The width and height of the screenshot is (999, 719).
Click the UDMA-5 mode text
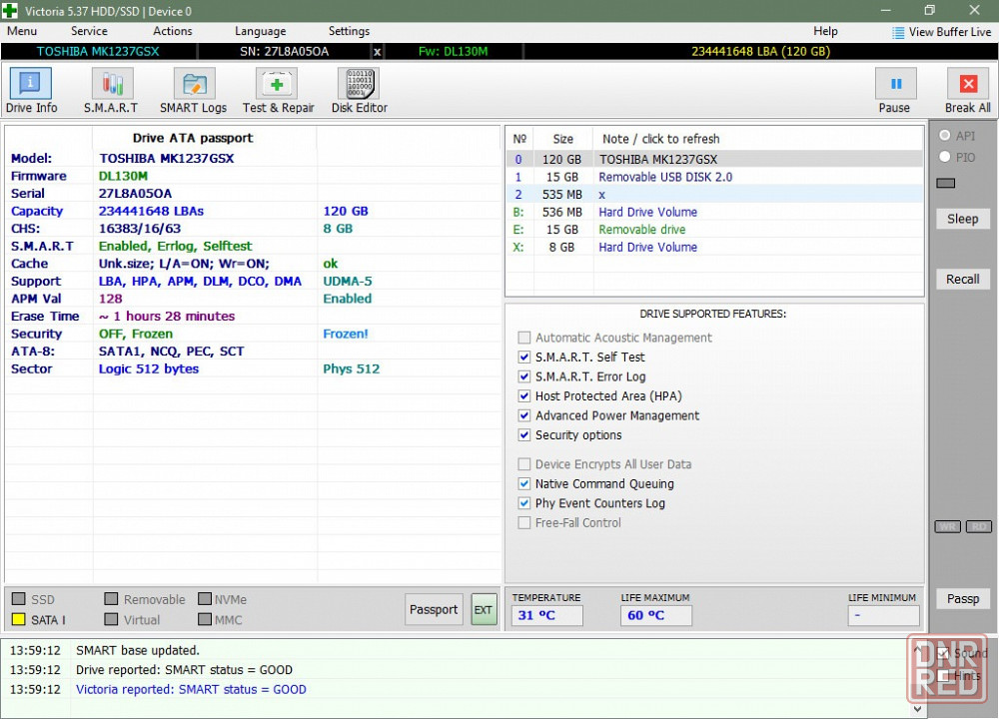(x=348, y=282)
